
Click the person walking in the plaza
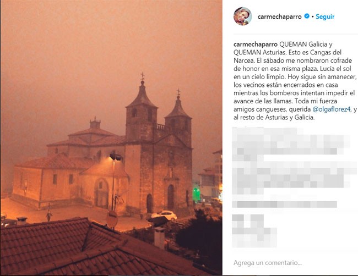[x=49, y=214]
